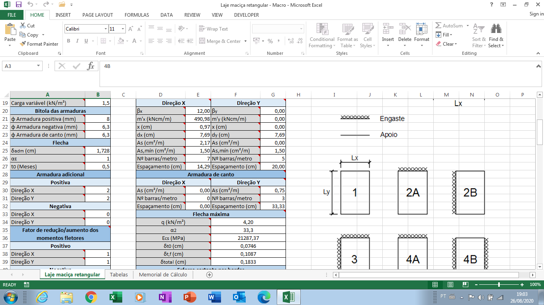Save the workbook using the Save icon
544x305 pixels.
point(18,5)
